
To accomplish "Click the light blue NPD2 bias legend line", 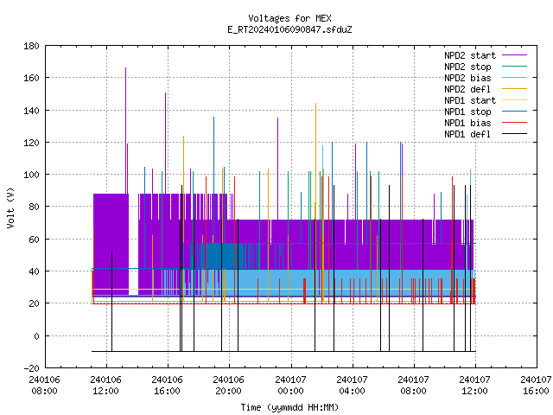I will [x=514, y=78].
